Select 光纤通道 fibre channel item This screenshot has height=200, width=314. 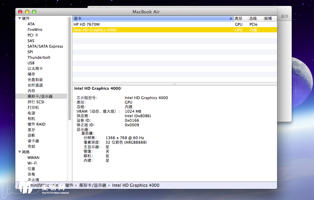(x=35, y=85)
